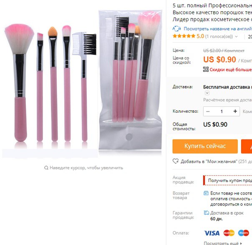The width and height of the screenshot is (252, 245).
Task: Click the magnifier icon under the product image
Action: pyautogui.click(x=46, y=168)
